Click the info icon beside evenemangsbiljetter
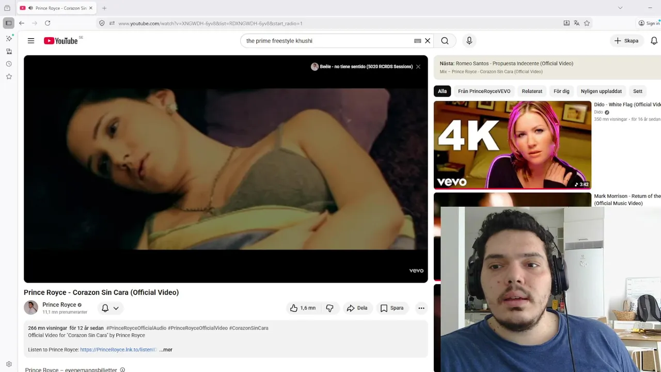Screen dimensions: 661x372 click(122, 370)
